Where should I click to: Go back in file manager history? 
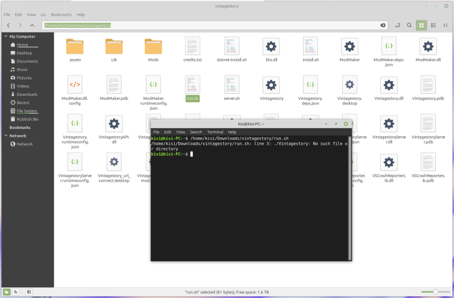[x=9, y=26]
